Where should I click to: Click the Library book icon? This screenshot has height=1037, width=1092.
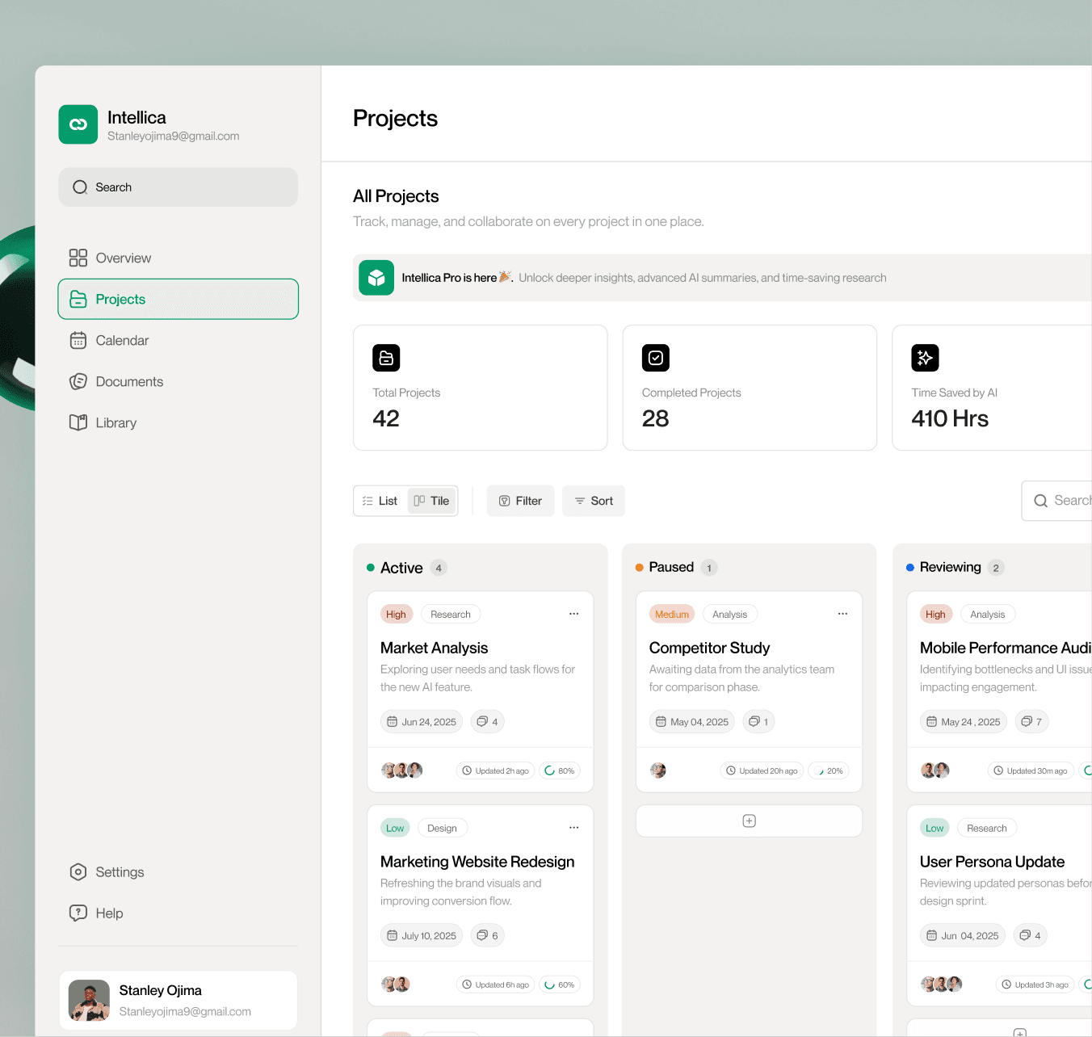[x=78, y=422]
